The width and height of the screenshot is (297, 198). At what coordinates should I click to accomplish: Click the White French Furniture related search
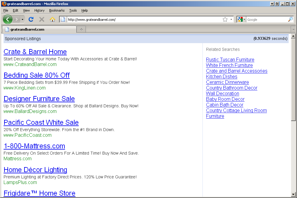229,65
